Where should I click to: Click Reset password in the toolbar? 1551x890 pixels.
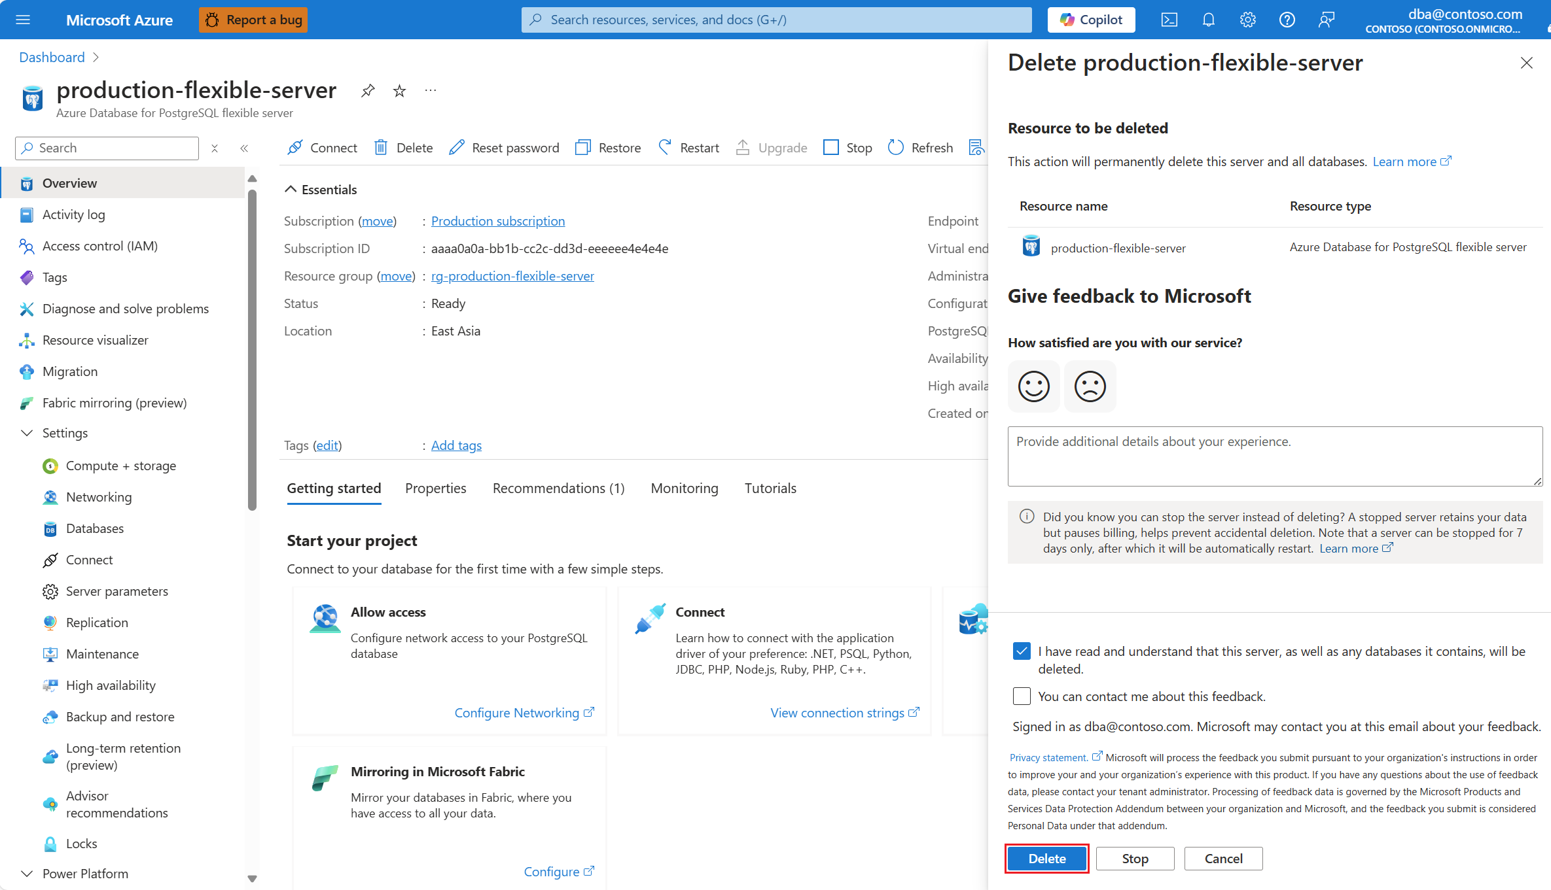coord(504,148)
